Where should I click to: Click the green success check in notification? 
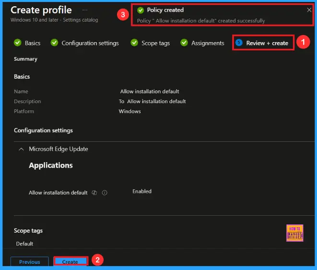pyautogui.click(x=141, y=10)
